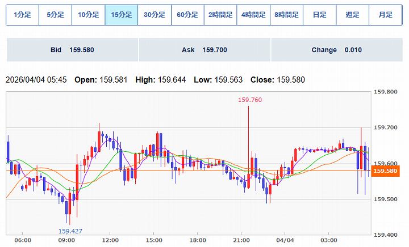The width and height of the screenshot is (409, 247).
Task: Click the active 15分足 tab
Action: [x=121, y=15]
